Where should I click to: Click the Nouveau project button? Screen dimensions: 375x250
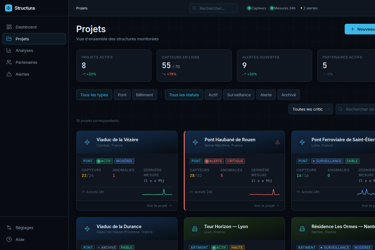360,29
